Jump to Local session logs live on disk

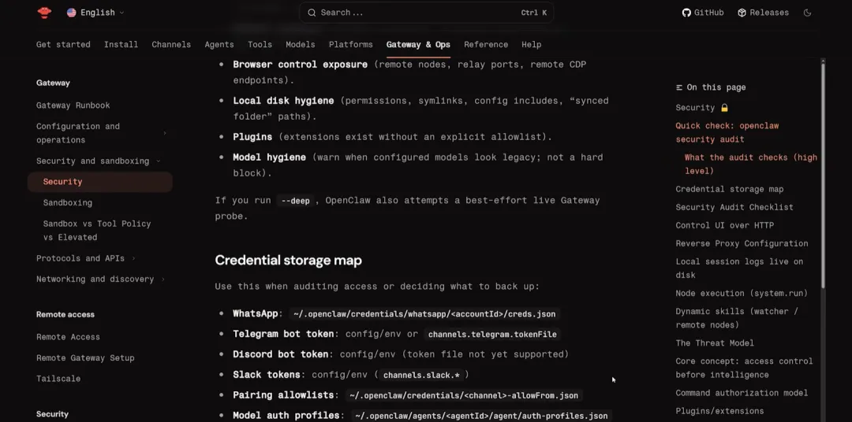(739, 268)
